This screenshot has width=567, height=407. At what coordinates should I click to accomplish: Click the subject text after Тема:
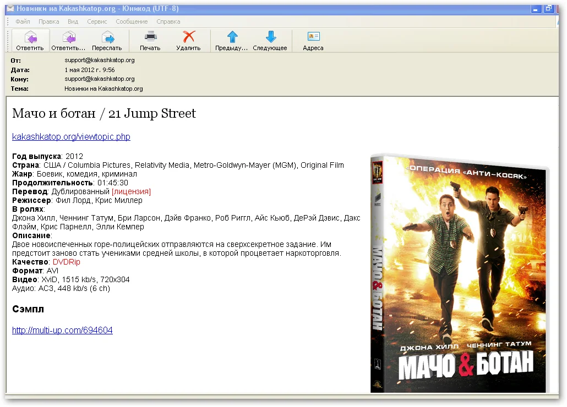pyautogui.click(x=104, y=89)
